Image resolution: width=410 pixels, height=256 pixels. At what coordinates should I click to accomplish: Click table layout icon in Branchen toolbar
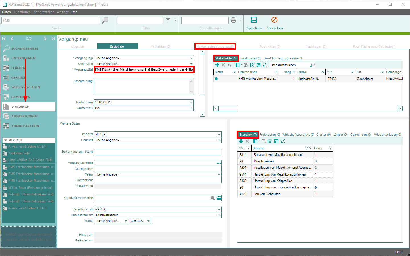point(276,141)
